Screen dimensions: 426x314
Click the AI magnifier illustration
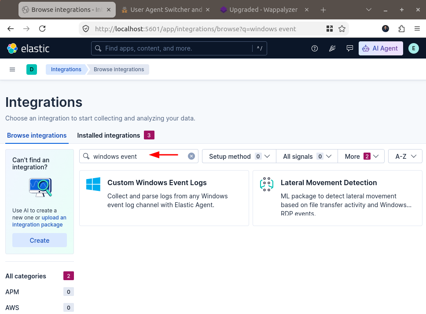click(40, 187)
